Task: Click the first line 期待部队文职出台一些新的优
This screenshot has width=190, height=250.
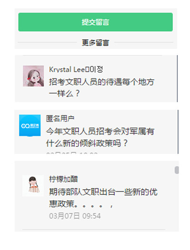Action: 103,192
